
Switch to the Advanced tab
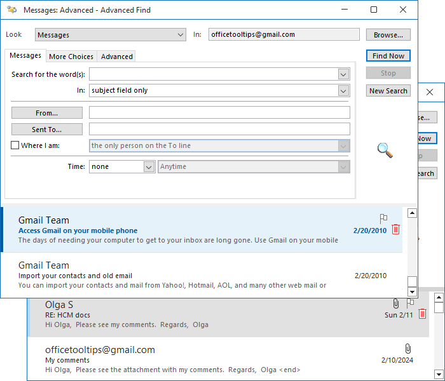(116, 57)
